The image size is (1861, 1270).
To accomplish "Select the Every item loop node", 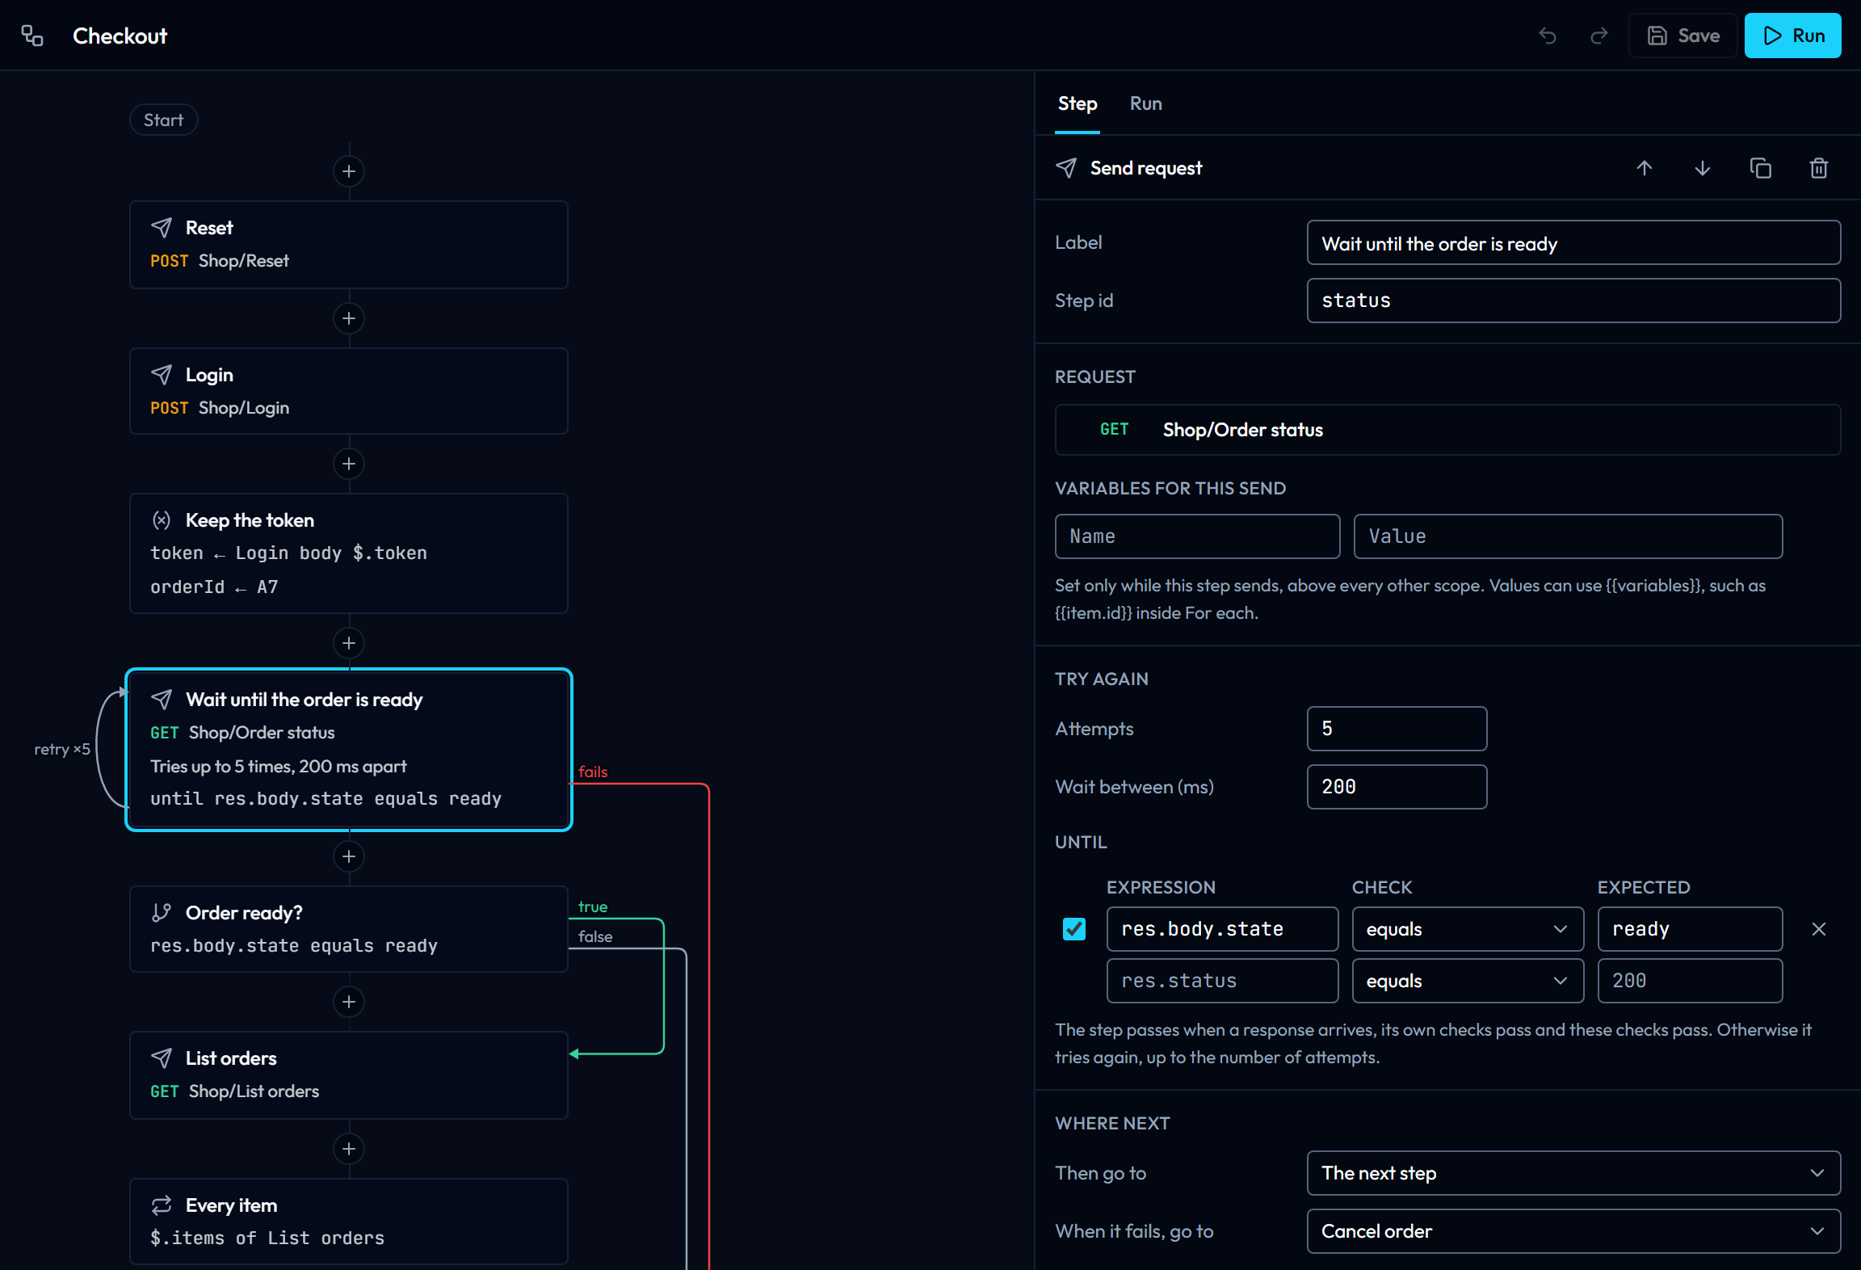I will (x=349, y=1222).
